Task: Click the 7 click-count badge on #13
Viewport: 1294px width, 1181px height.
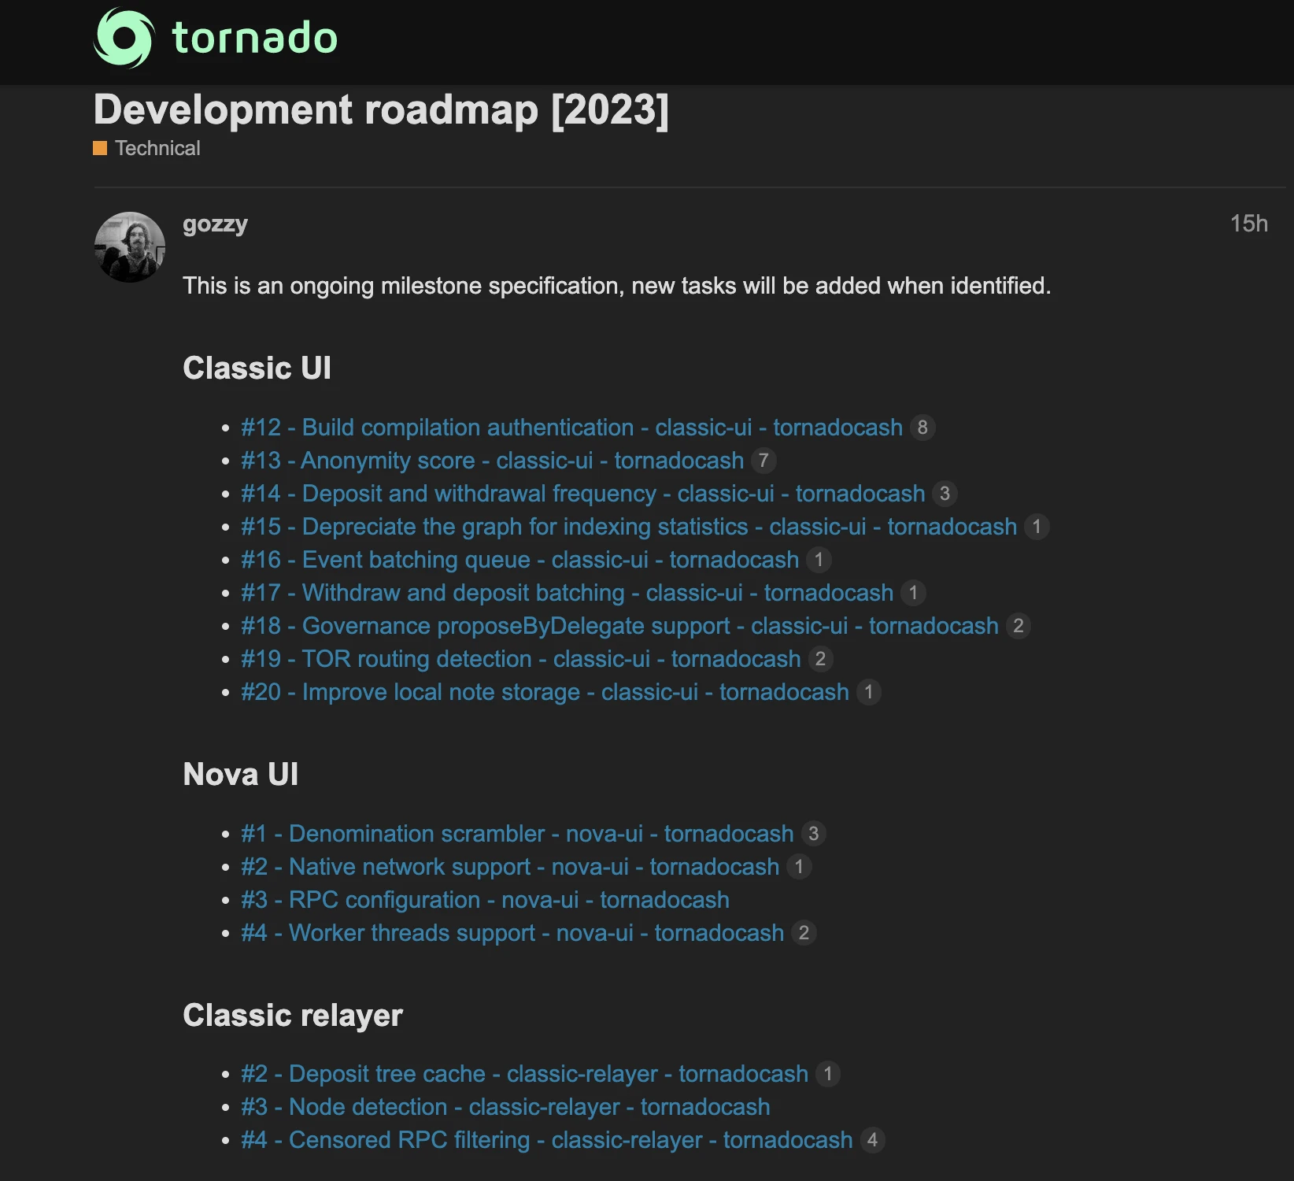Action: [763, 461]
